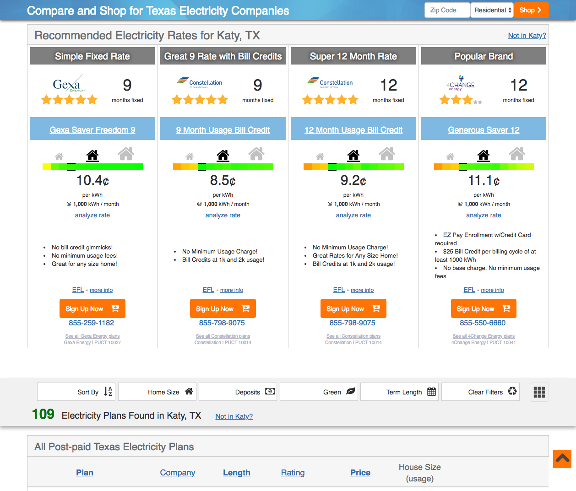Choose medium house icon under 9 Month Usage Bill Credit
This screenshot has width=576, height=491.
(x=223, y=156)
